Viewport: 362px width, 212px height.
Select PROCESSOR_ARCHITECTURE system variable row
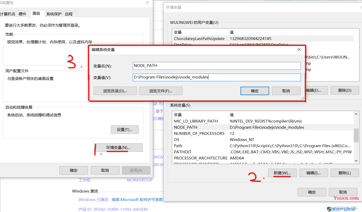tap(263, 158)
